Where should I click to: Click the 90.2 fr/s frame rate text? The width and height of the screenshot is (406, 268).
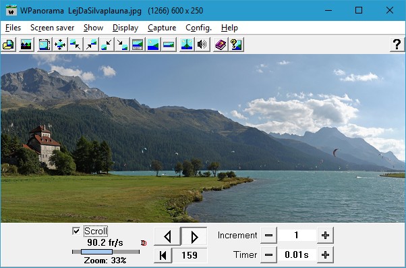(x=105, y=242)
